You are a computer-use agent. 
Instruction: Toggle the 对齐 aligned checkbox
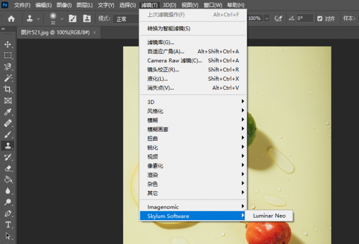(x=320, y=18)
